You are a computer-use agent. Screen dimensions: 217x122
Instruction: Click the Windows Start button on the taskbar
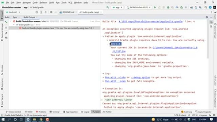(x=3, y=119)
